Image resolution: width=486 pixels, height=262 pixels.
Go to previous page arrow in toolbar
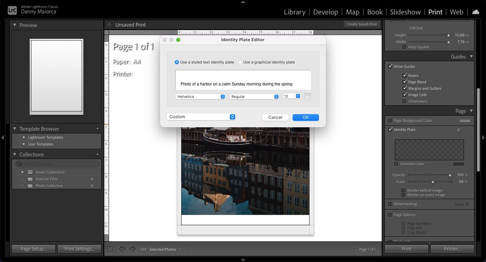pos(122,249)
